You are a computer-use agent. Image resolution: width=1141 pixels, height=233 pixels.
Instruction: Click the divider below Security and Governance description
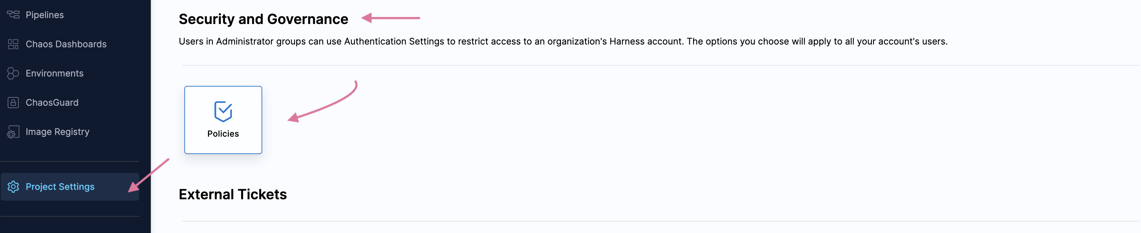pyautogui.click(x=660, y=66)
